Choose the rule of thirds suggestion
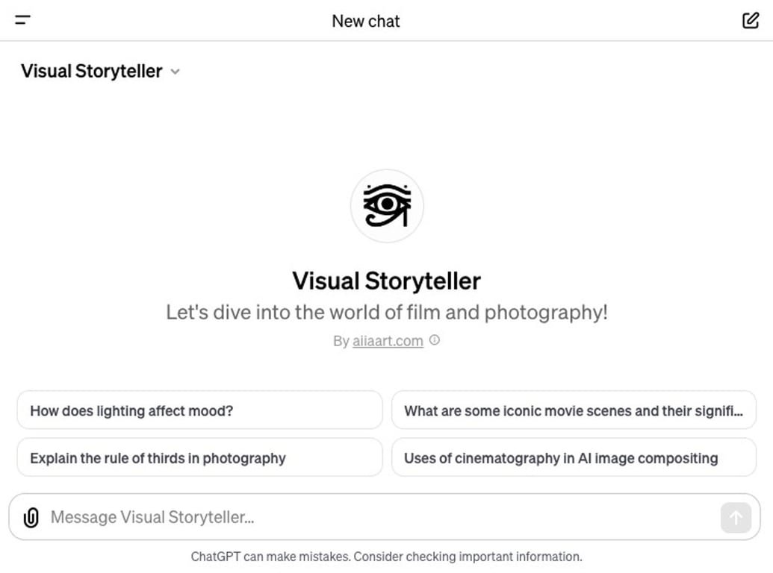 [199, 457]
